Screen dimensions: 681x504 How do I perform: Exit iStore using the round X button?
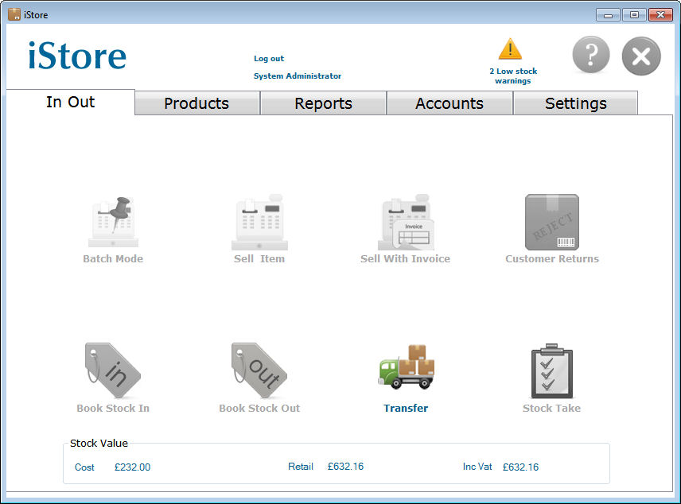pos(641,56)
